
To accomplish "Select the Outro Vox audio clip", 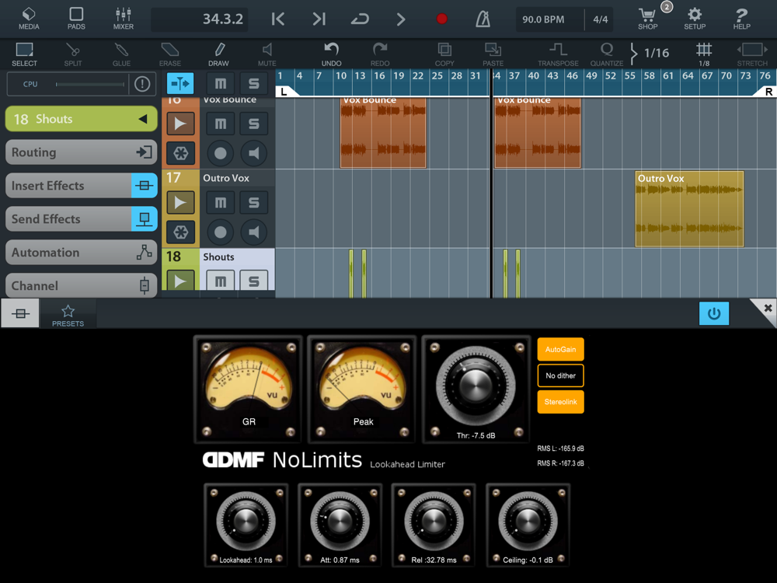I will coord(689,208).
